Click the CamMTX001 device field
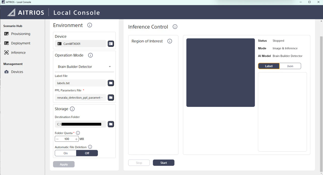 click(80, 44)
